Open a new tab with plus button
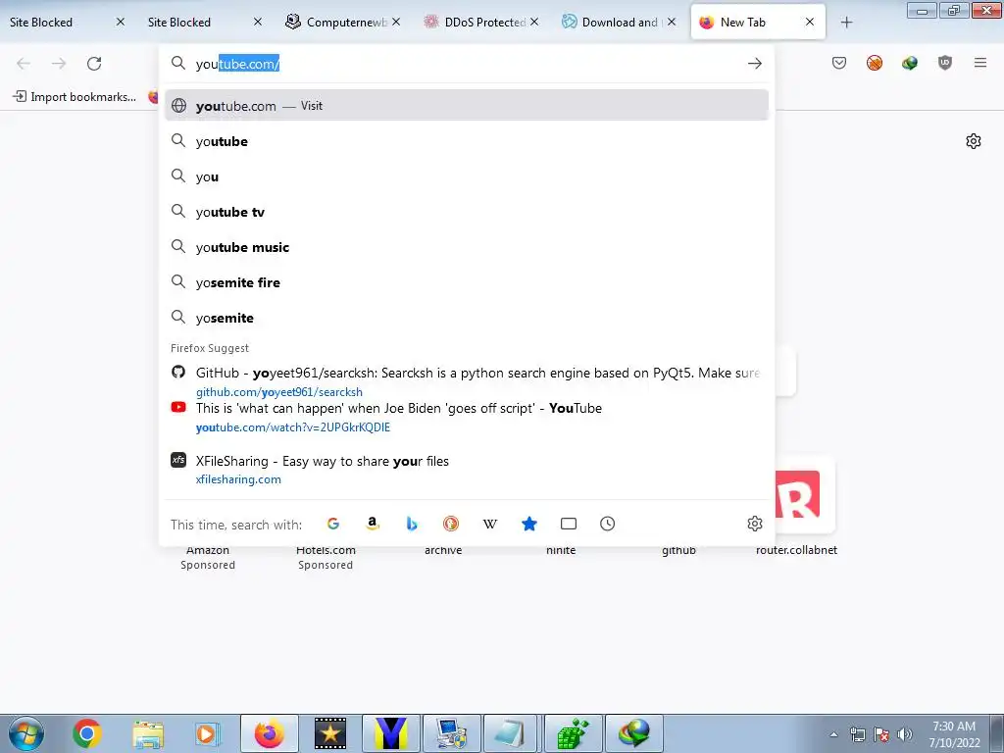1004x753 pixels. (x=846, y=23)
